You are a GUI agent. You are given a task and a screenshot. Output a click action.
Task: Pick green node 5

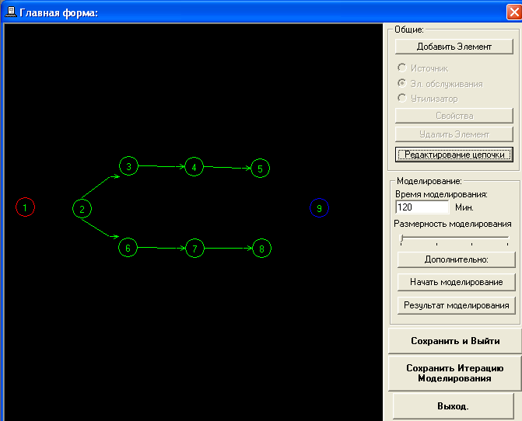point(261,168)
